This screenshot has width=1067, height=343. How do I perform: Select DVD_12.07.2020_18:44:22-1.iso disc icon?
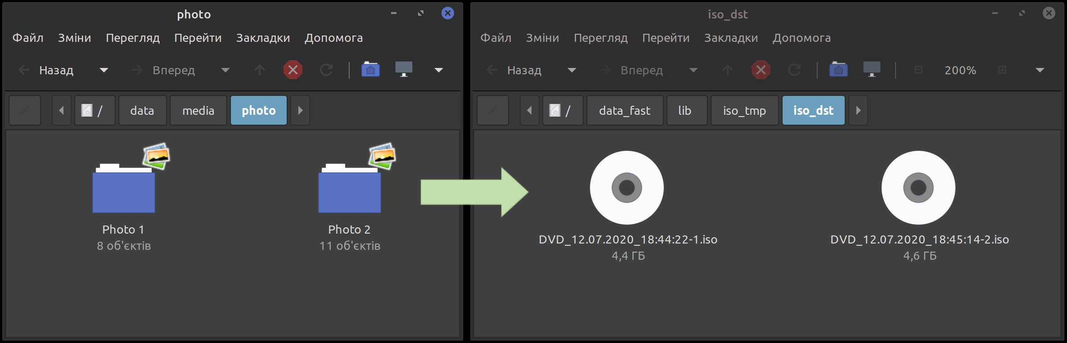[x=627, y=188]
